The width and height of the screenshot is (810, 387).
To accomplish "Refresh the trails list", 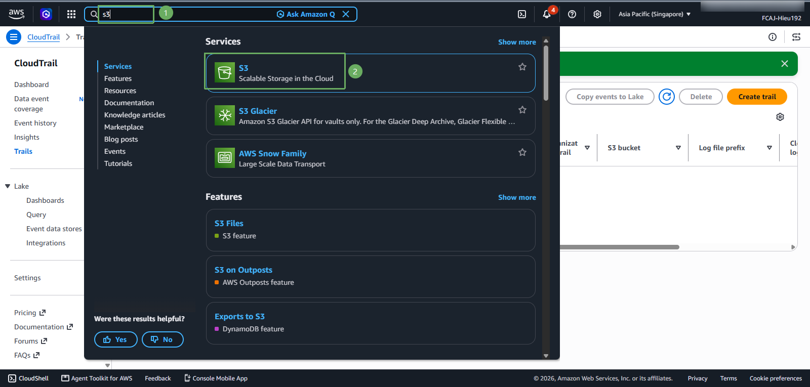I will pyautogui.click(x=667, y=97).
